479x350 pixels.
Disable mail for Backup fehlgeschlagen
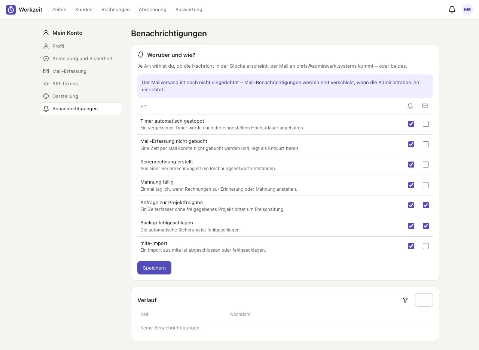click(426, 226)
